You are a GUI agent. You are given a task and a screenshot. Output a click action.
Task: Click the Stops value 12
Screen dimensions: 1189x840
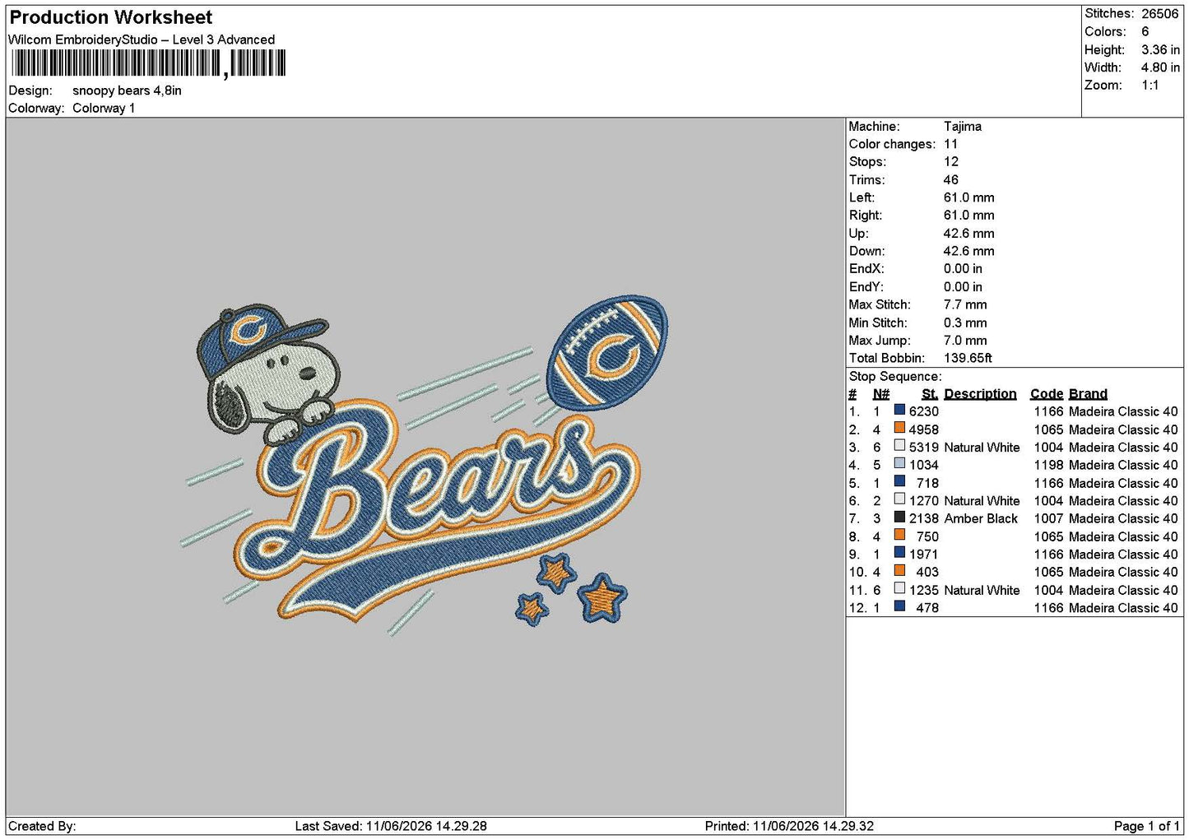pos(951,162)
